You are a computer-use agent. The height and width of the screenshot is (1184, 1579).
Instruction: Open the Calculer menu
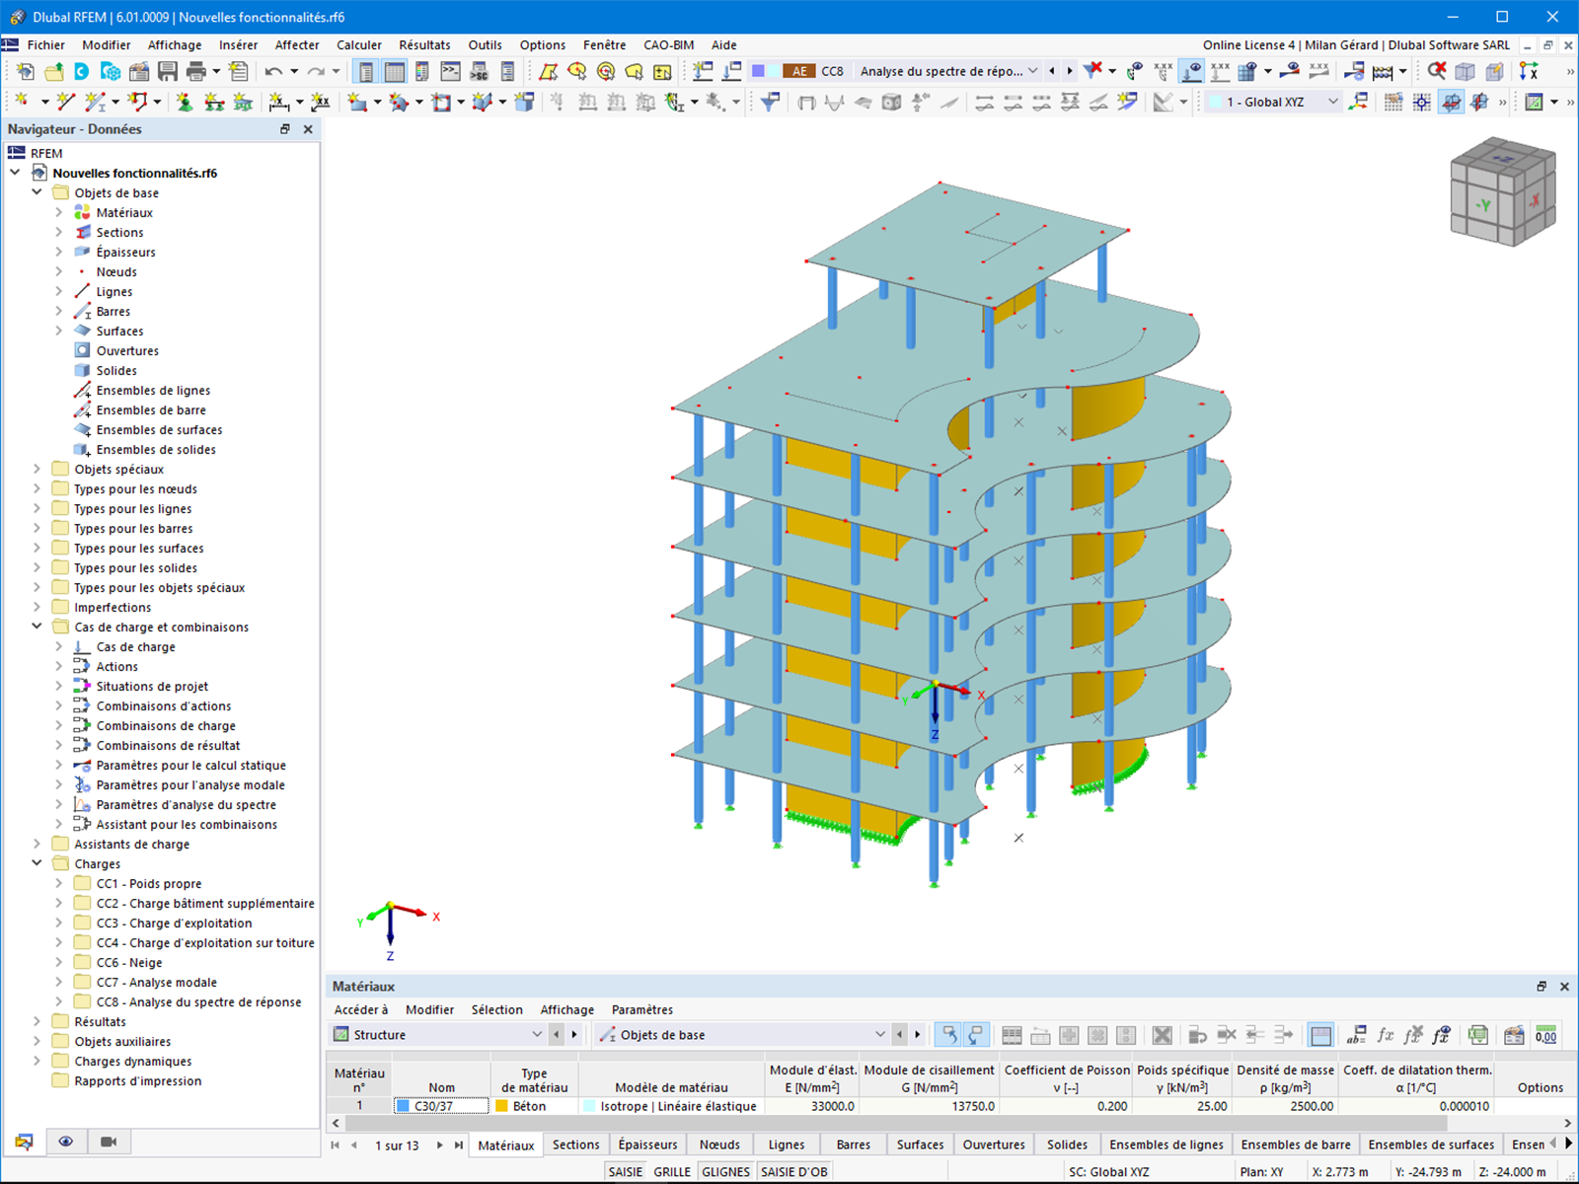pyautogui.click(x=358, y=44)
